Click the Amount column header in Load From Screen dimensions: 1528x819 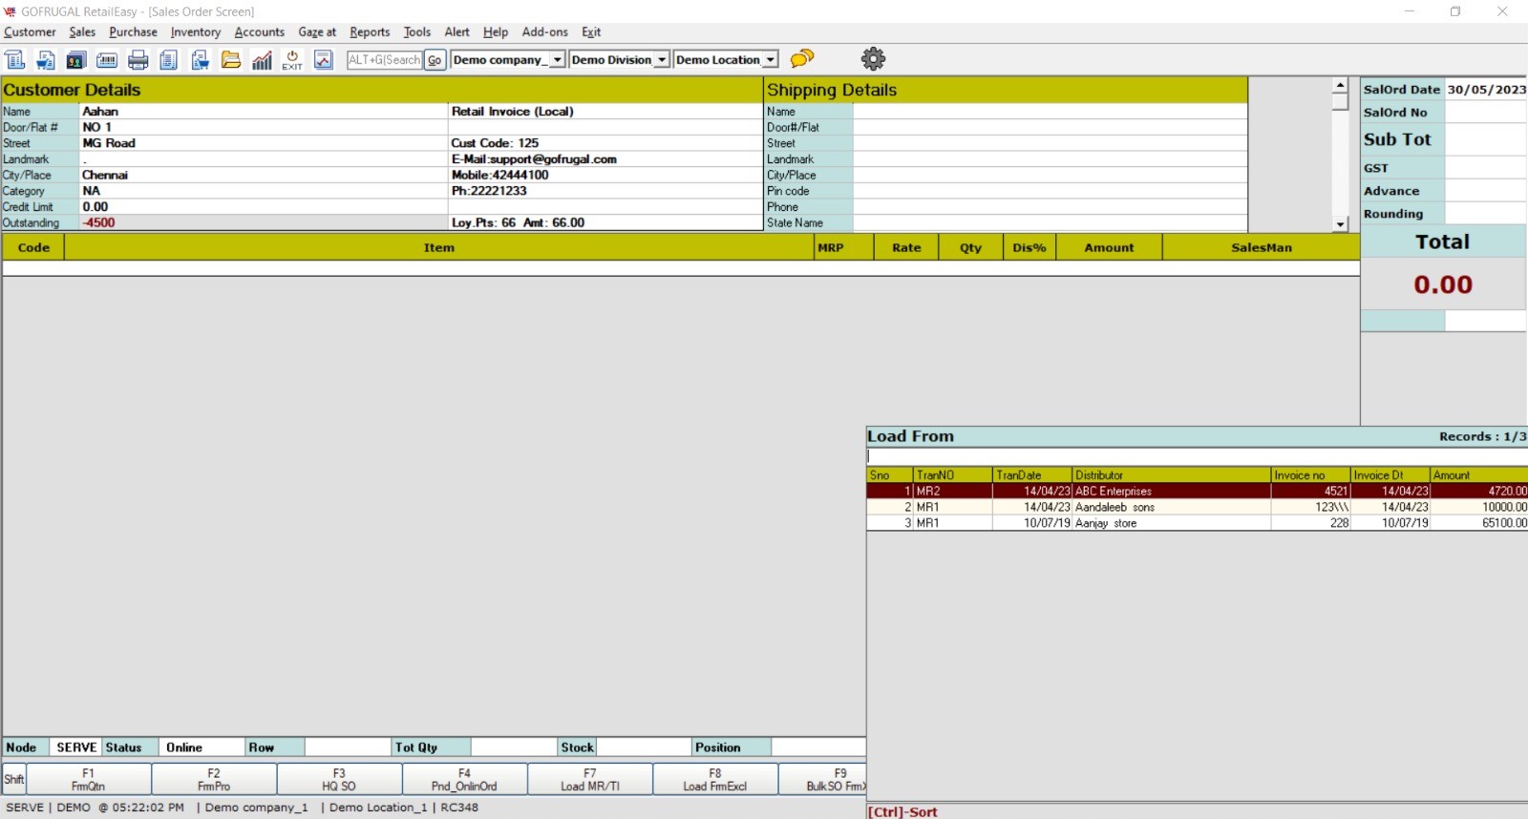click(x=1478, y=474)
